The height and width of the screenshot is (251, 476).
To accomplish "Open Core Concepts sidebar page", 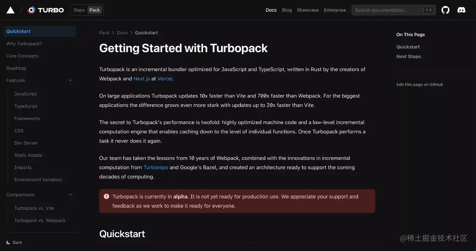I will tap(22, 56).
